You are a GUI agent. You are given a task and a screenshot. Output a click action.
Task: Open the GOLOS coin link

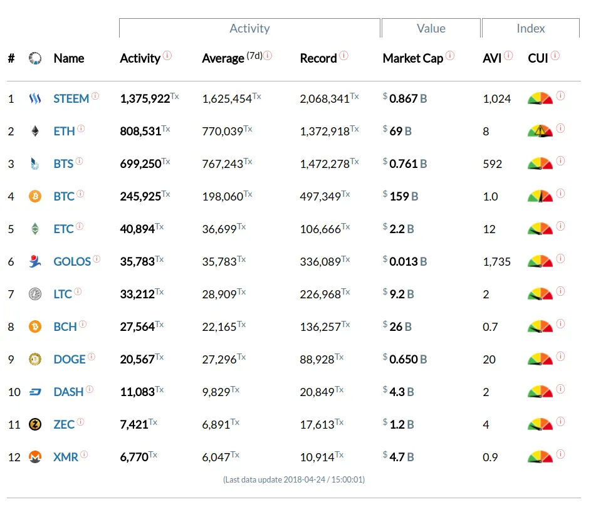pos(72,261)
